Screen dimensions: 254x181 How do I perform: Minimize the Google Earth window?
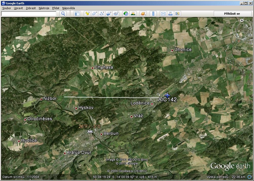point(242,3)
